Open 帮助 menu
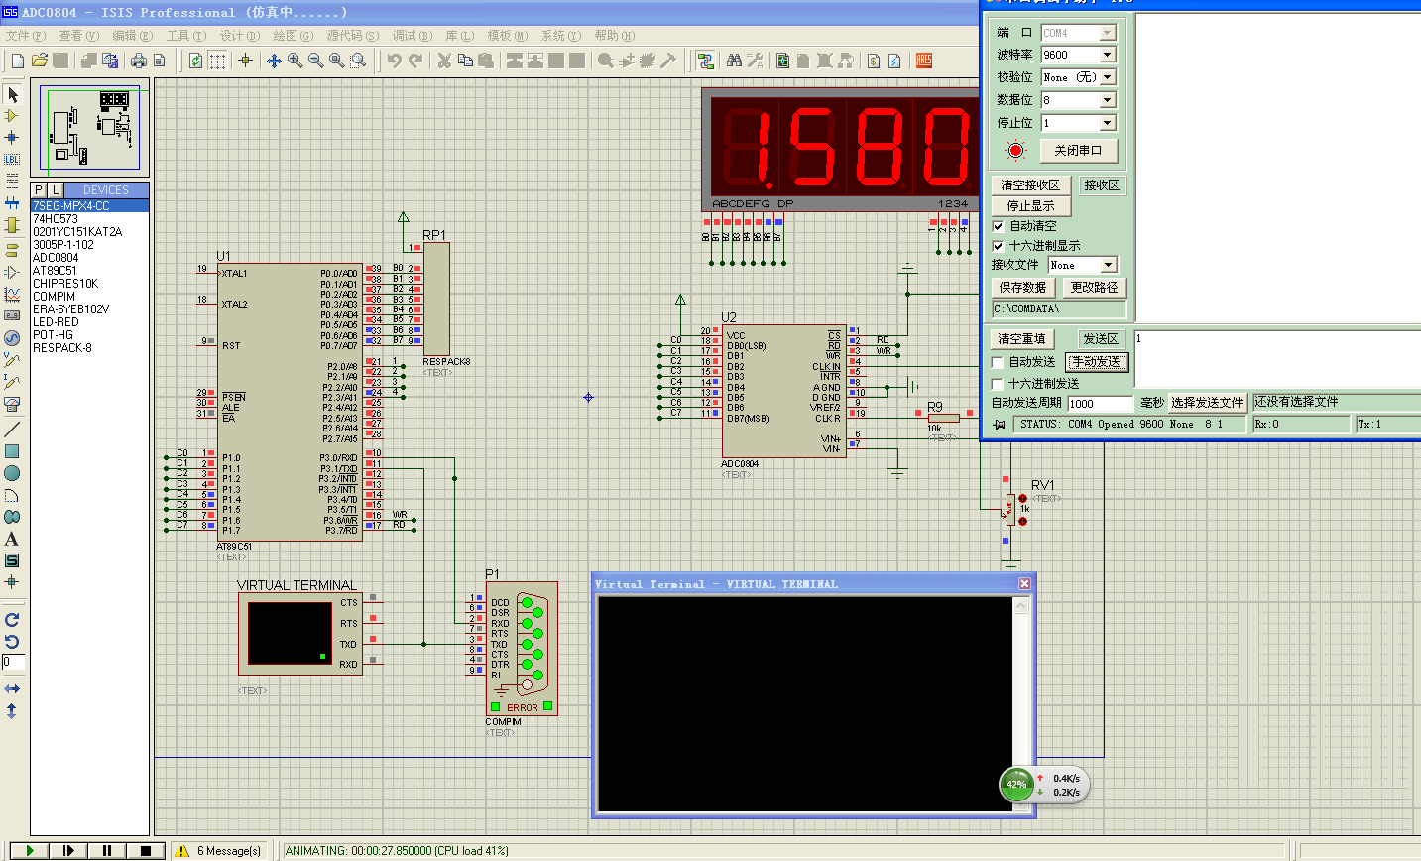The width and height of the screenshot is (1421, 861). (x=614, y=36)
